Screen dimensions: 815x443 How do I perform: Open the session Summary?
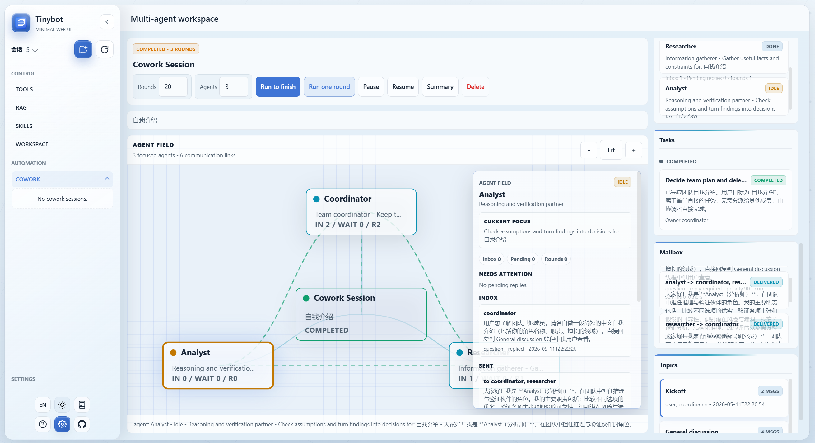[440, 87]
